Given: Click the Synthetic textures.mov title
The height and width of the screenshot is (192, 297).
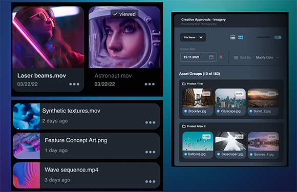Looking at the screenshot, I should 71,111.
